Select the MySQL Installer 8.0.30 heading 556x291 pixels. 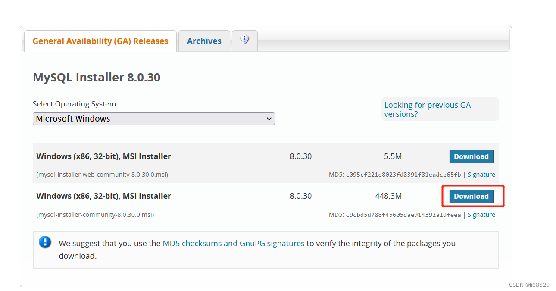tap(97, 78)
